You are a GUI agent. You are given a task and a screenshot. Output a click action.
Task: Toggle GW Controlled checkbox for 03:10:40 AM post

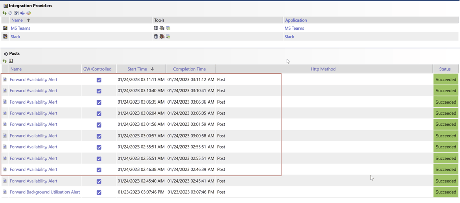99,91
